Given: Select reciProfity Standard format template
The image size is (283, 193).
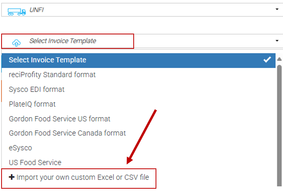Looking at the screenshot, I should (x=52, y=74).
